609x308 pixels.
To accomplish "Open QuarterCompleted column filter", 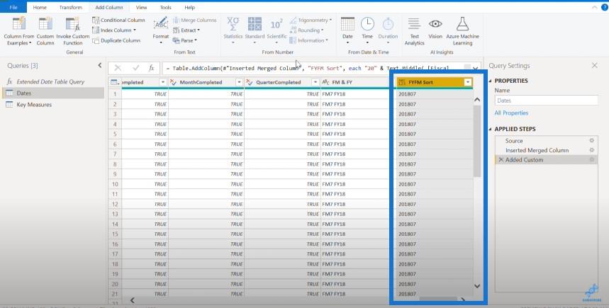I will coord(315,82).
